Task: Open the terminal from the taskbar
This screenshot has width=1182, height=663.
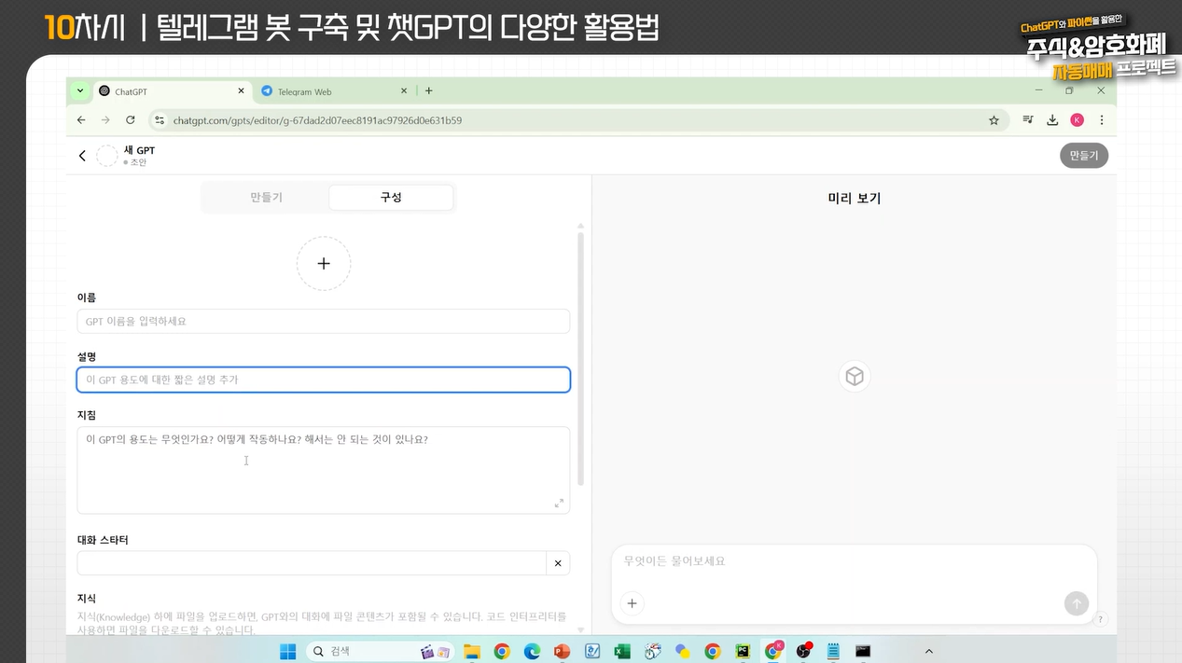Action: pyautogui.click(x=863, y=651)
